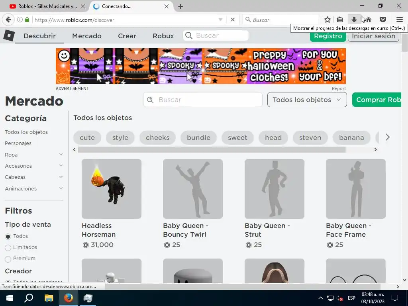Select the Premium radio button
This screenshot has height=306, width=408.
pos(8,259)
